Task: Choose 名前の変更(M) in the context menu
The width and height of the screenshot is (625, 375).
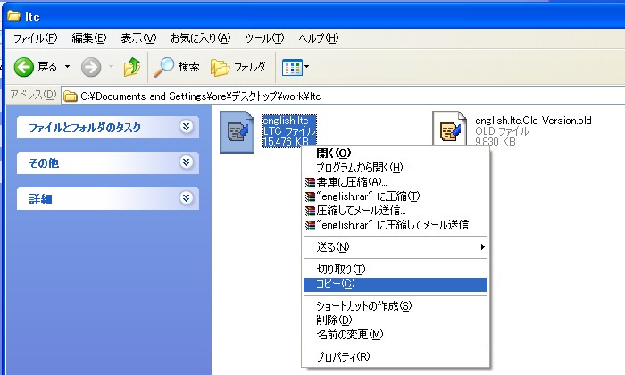Action: (396, 335)
